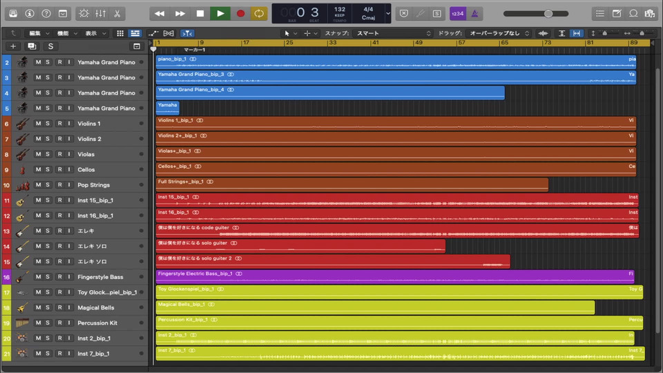Click the Fingerstyle Bass guitar icon
Image resolution: width=663 pixels, height=373 pixels.
pos(22,277)
